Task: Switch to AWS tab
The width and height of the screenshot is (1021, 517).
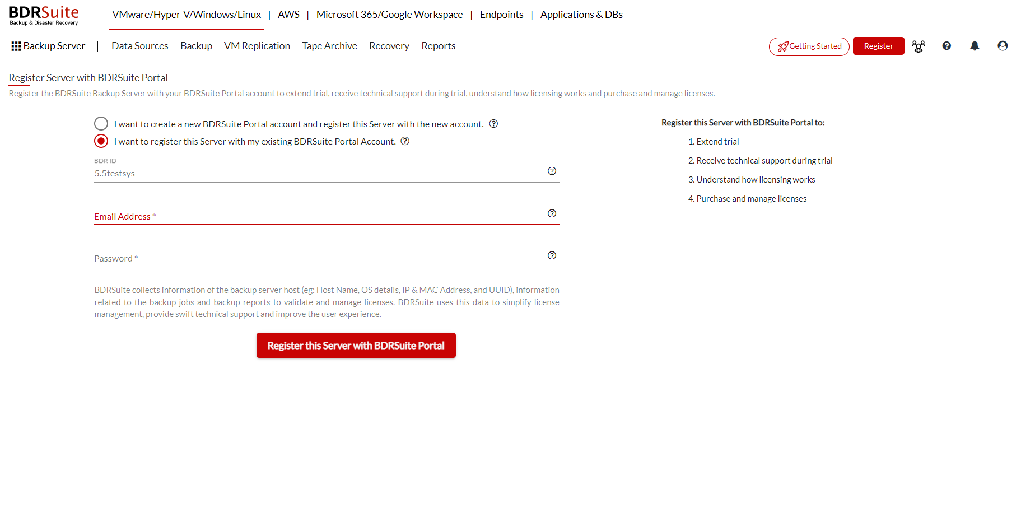Action: (288, 15)
